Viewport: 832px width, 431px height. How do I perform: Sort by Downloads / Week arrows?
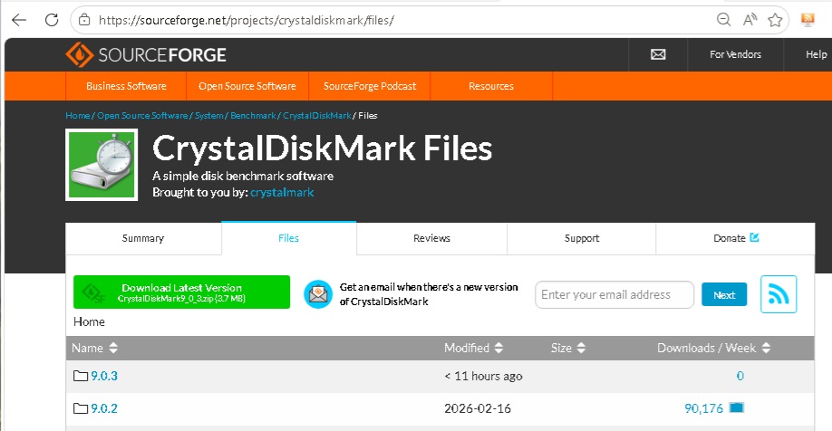766,348
